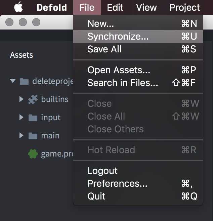Click the input folder icon
Image resolution: width=213 pixels, height=221 pixels.
tap(33, 118)
